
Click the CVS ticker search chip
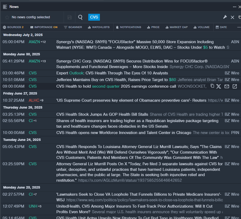click(x=94, y=17)
